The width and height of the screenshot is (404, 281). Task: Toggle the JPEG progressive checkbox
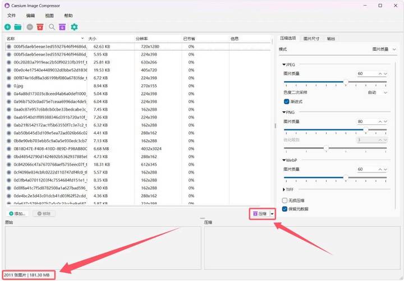coord(287,101)
